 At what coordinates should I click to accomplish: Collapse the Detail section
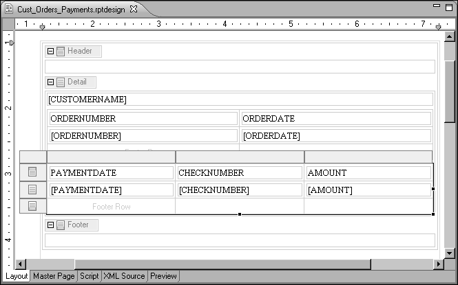[50, 82]
